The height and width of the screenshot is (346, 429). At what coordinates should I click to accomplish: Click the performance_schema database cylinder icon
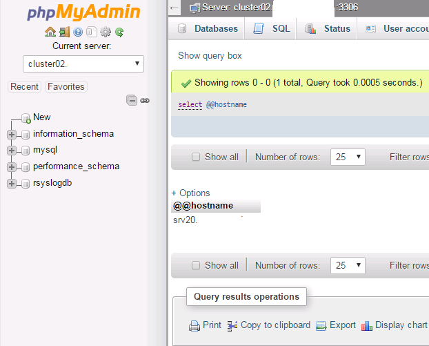click(x=26, y=167)
